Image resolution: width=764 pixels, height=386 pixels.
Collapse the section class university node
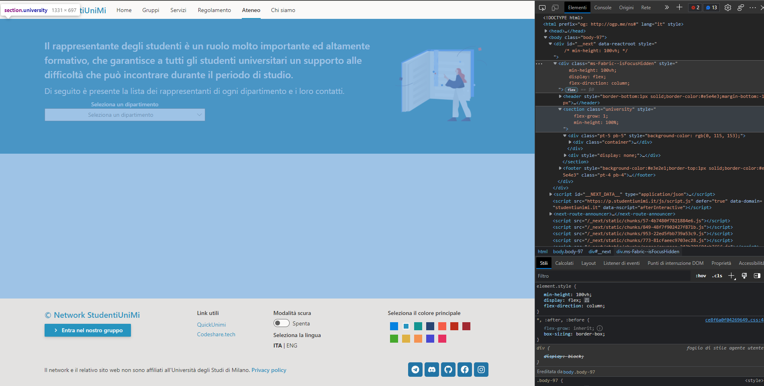560,109
